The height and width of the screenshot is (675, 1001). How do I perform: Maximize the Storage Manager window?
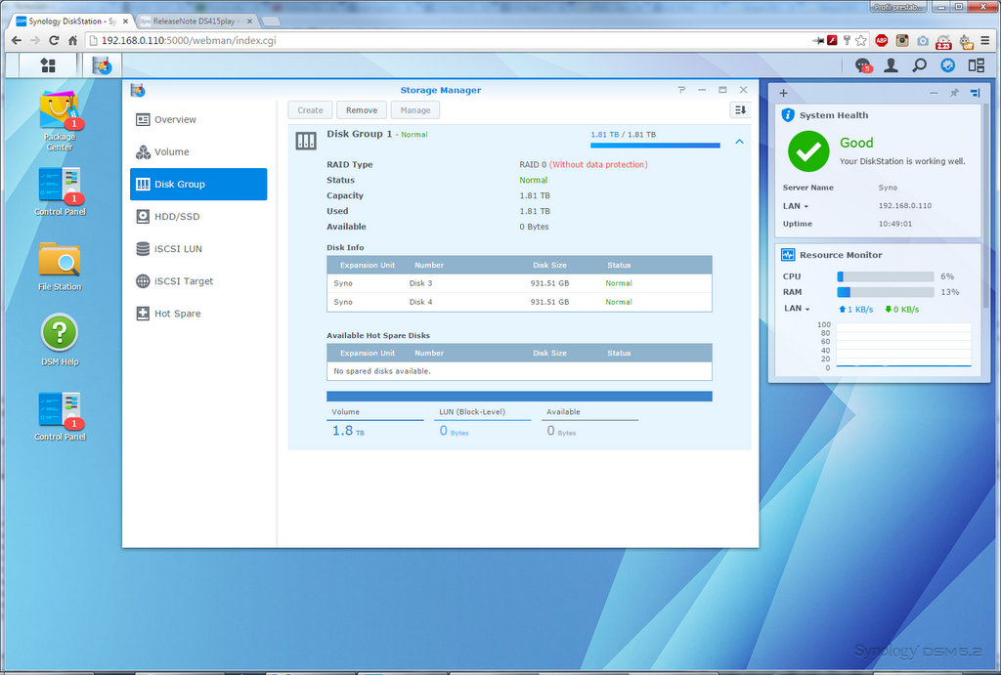(x=722, y=90)
